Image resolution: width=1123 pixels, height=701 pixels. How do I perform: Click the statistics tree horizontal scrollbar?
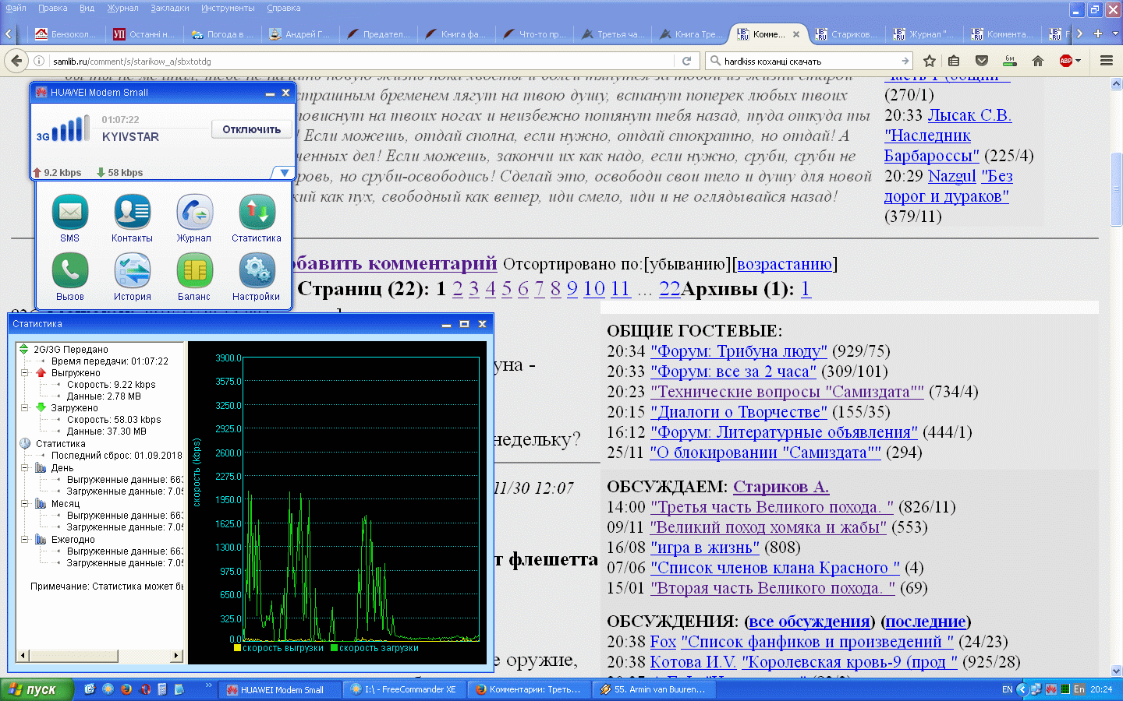[x=100, y=656]
